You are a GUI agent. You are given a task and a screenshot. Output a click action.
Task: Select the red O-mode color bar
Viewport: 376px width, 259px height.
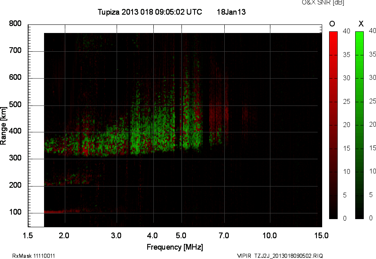pos(333,125)
